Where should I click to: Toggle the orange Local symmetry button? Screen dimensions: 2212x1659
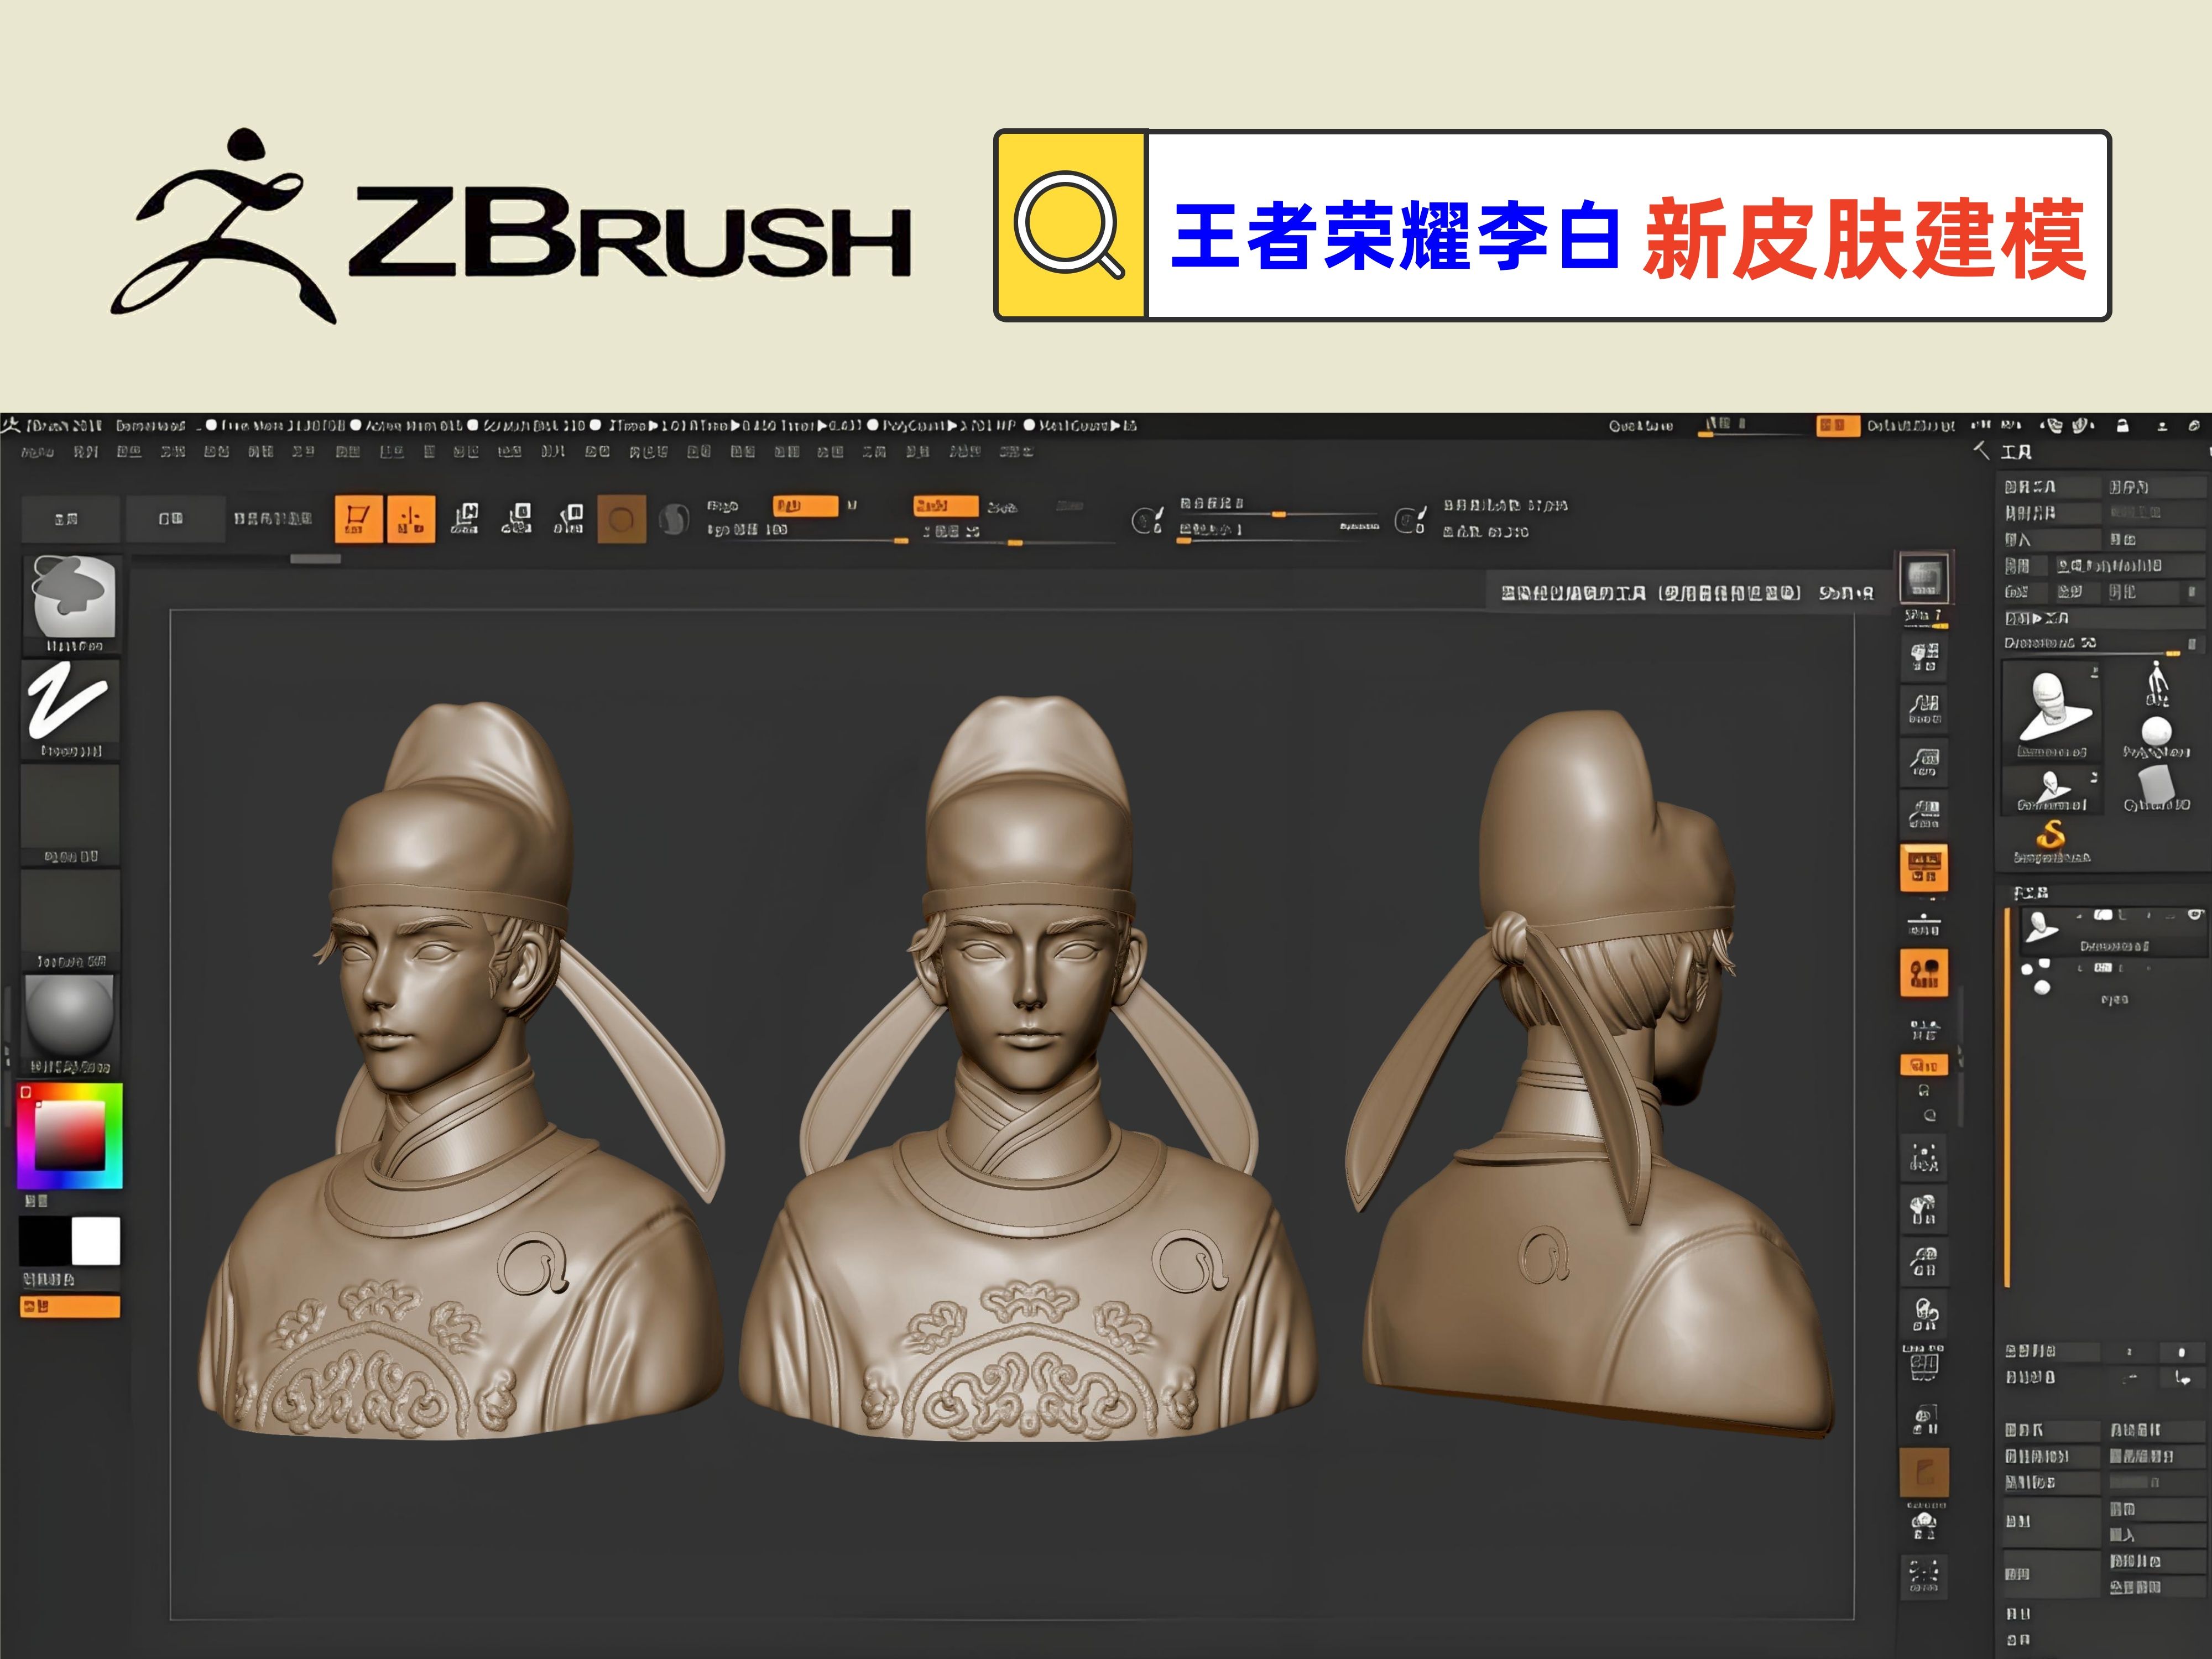(x=1924, y=974)
